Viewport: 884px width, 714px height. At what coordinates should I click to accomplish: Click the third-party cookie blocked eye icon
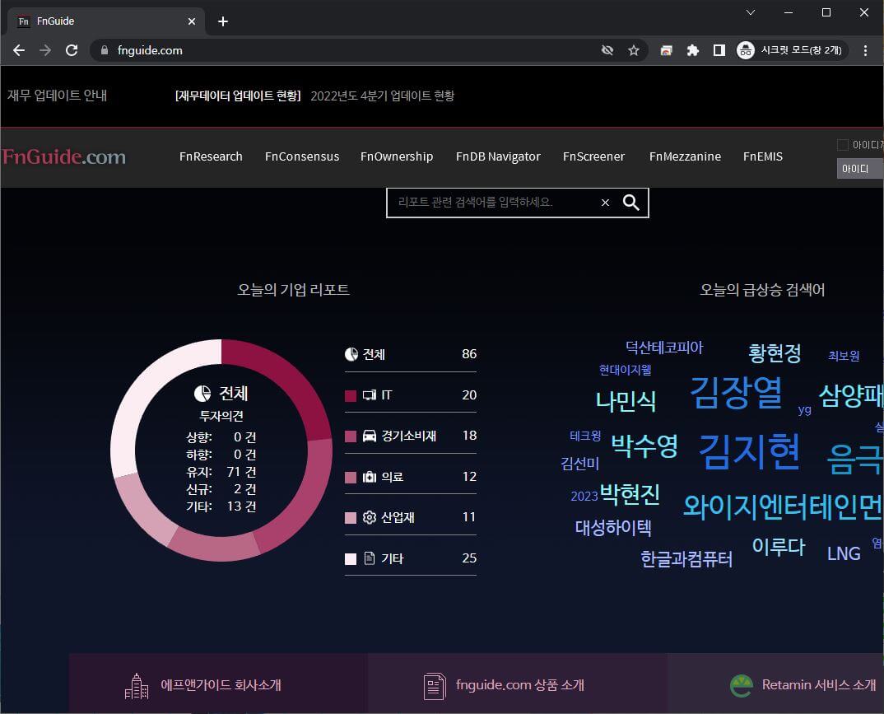(607, 50)
